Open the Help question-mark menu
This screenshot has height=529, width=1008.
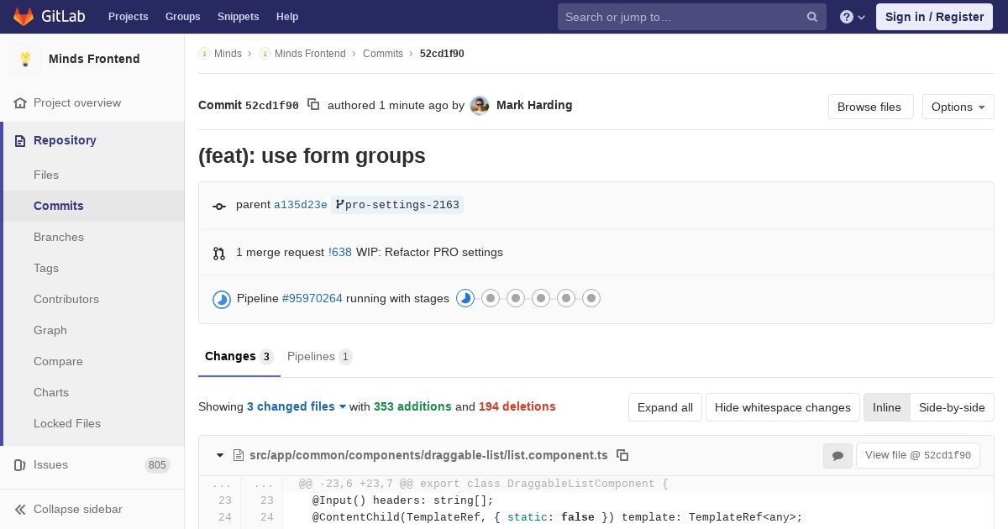(x=853, y=17)
